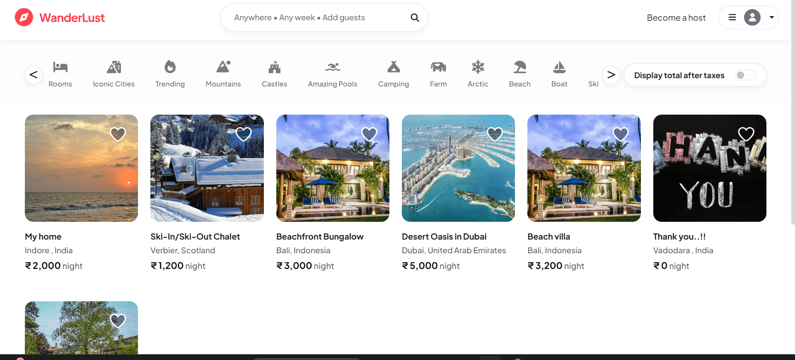Viewport: 795px width, 360px height.
Task: Select the Arctic snowflake category
Action: (478, 67)
